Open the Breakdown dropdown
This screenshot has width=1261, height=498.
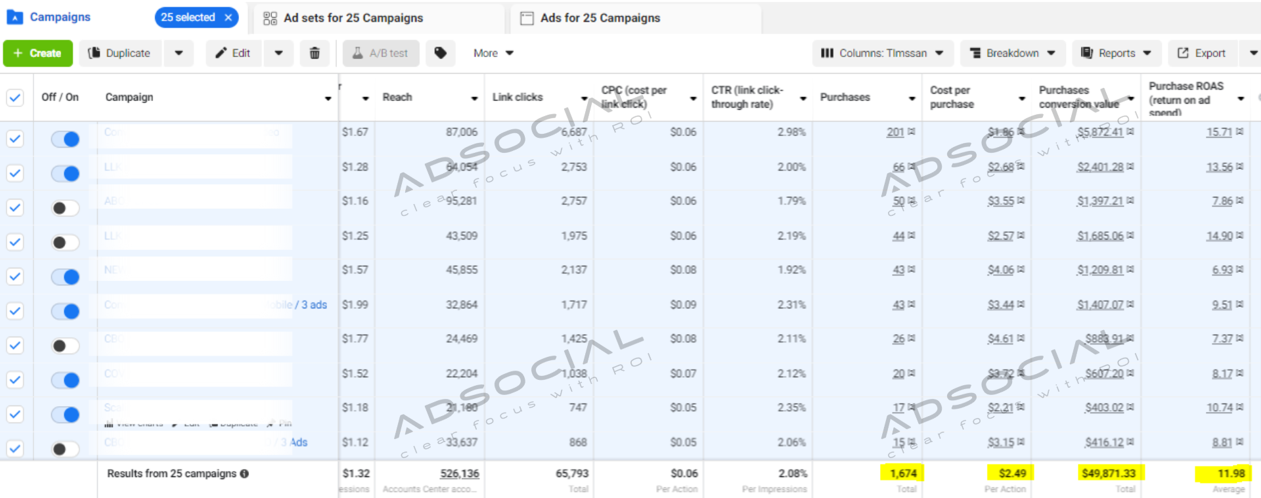click(x=1012, y=53)
